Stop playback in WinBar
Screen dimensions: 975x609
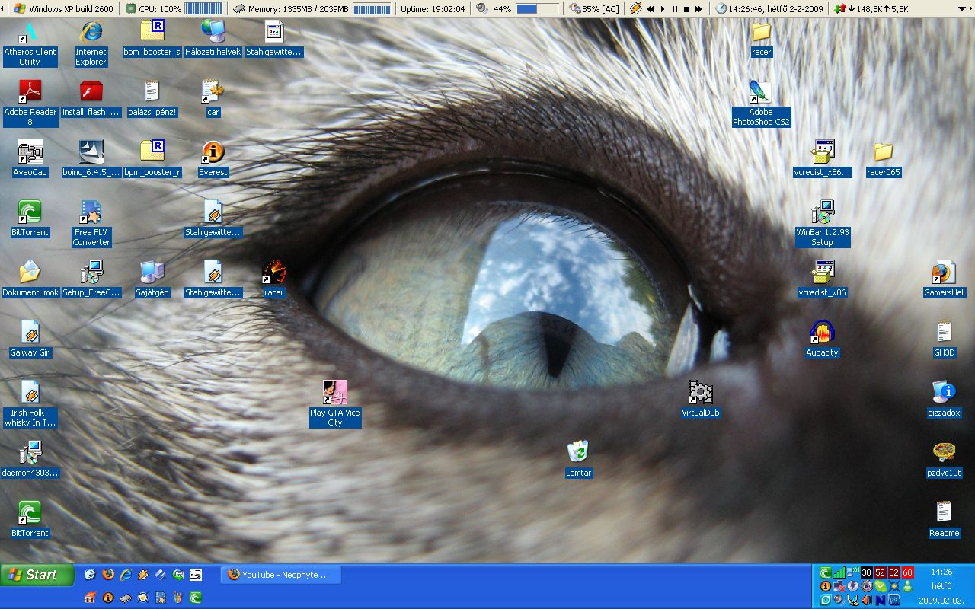[686, 9]
